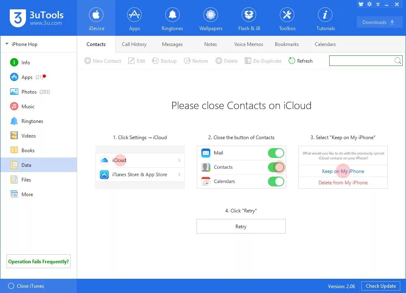
Task: Switch to the Messages tab
Action: pos(172,44)
